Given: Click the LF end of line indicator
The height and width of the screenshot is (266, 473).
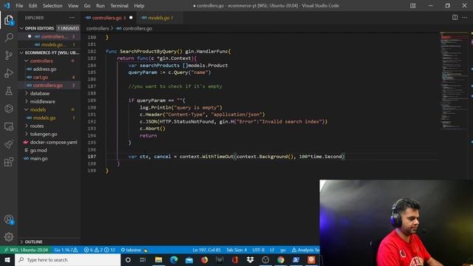Looking at the screenshot, I should [272, 250].
